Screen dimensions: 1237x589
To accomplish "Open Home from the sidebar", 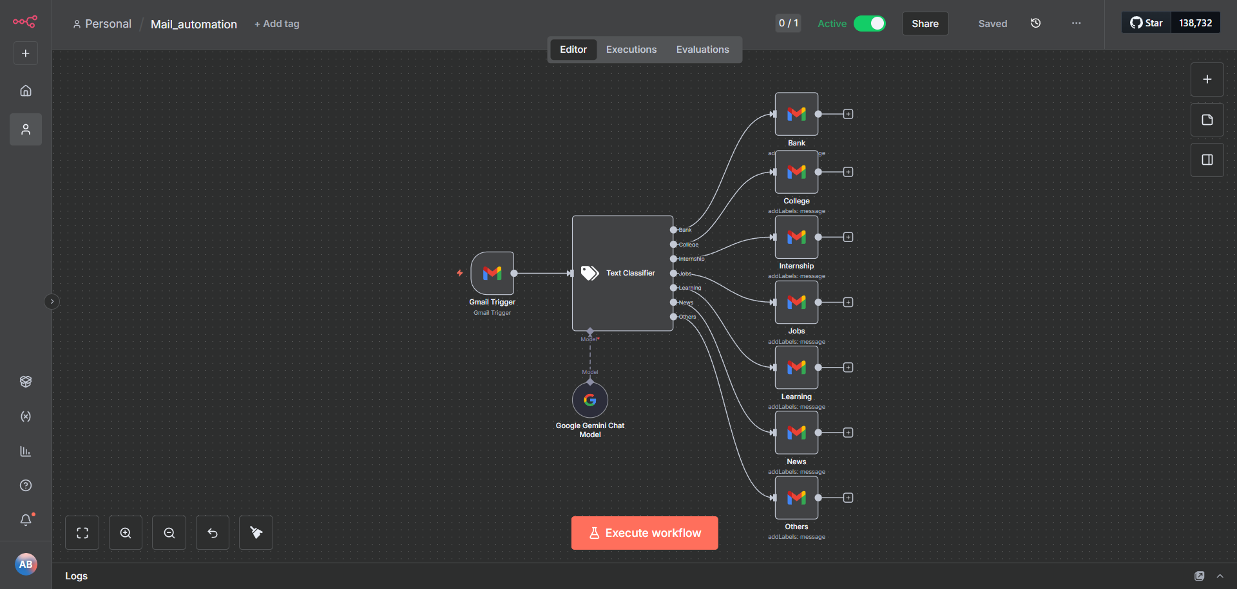I will click(x=26, y=91).
